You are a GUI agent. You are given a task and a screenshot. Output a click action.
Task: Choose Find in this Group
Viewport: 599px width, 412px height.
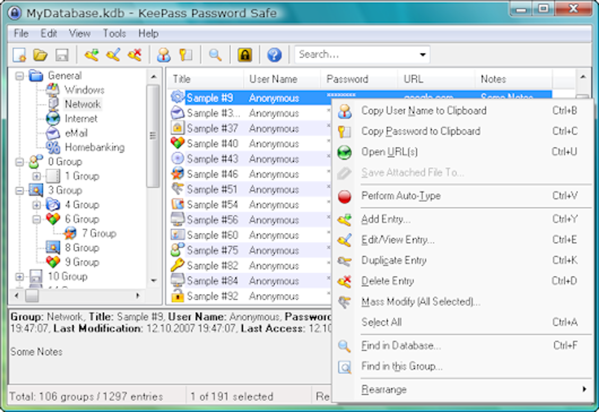tap(463, 366)
